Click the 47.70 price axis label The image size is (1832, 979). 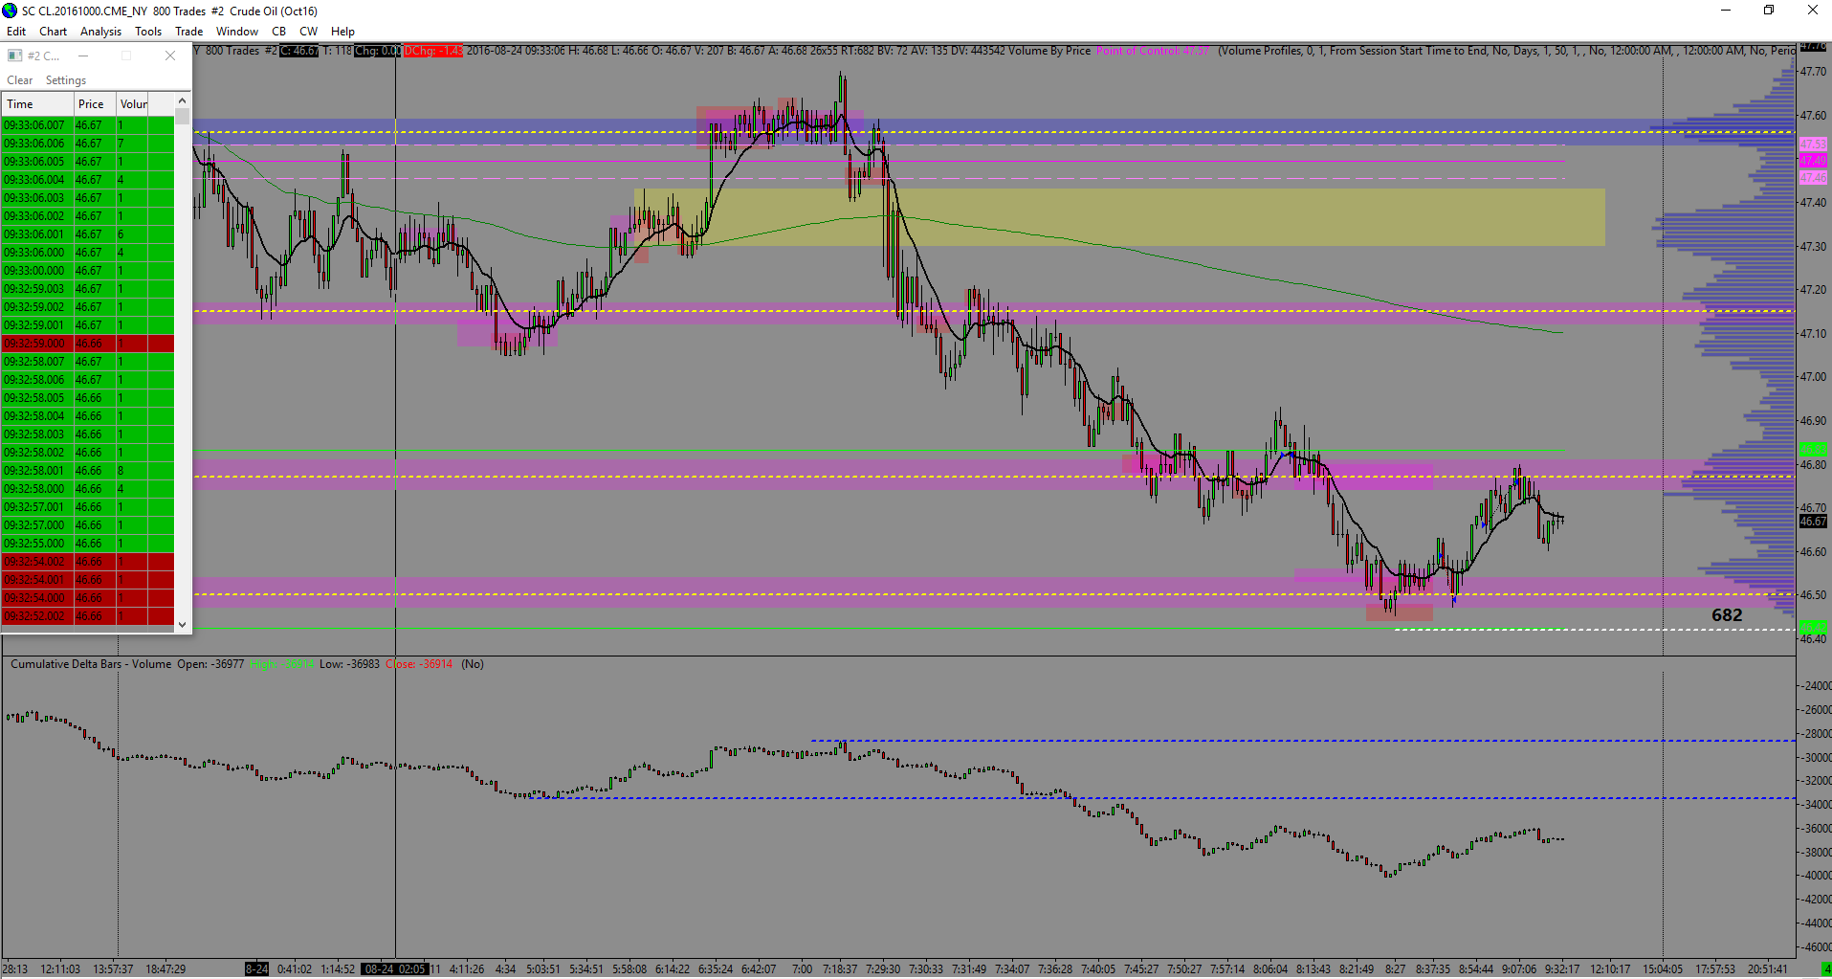pos(1813,72)
